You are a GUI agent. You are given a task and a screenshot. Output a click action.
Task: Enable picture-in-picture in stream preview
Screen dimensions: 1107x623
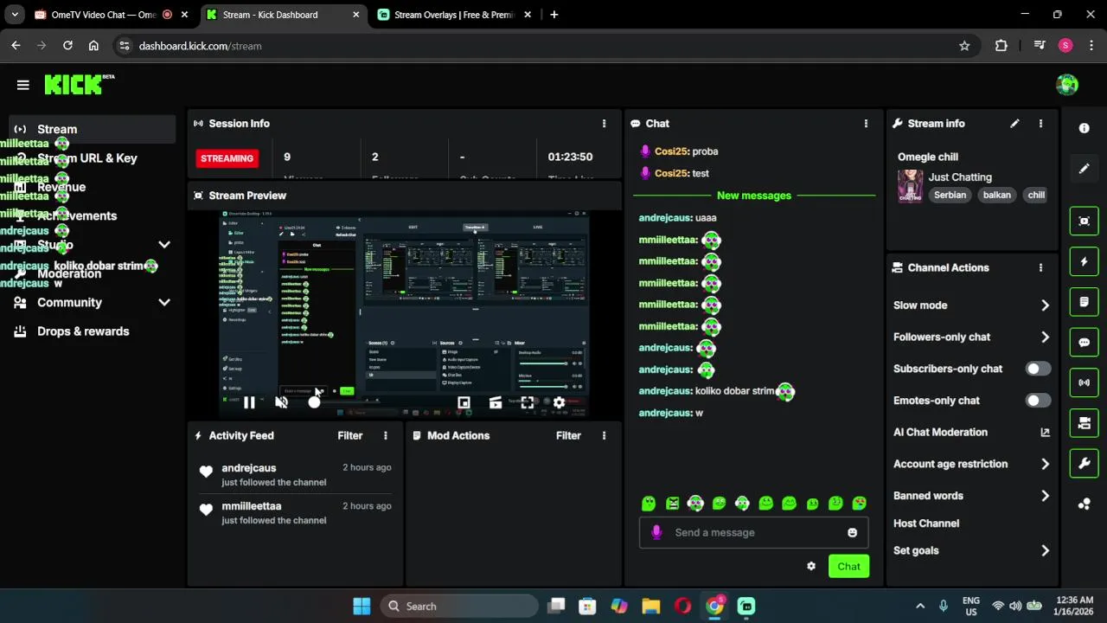464,402
